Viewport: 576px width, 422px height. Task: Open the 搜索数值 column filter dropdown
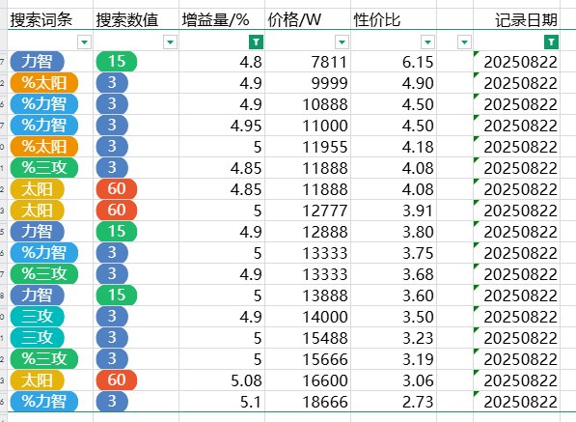170,42
